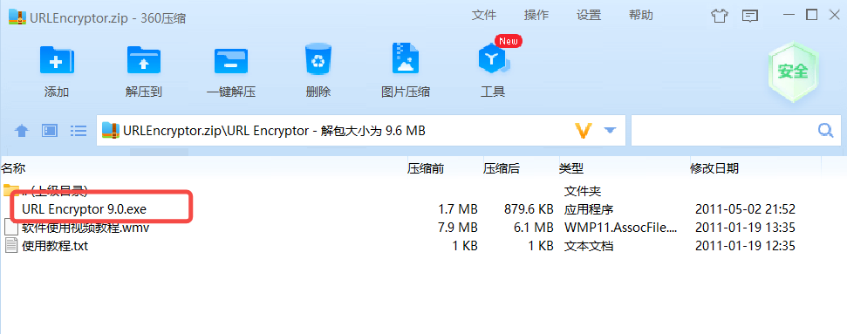Click the parent directory folder icon

10,190
